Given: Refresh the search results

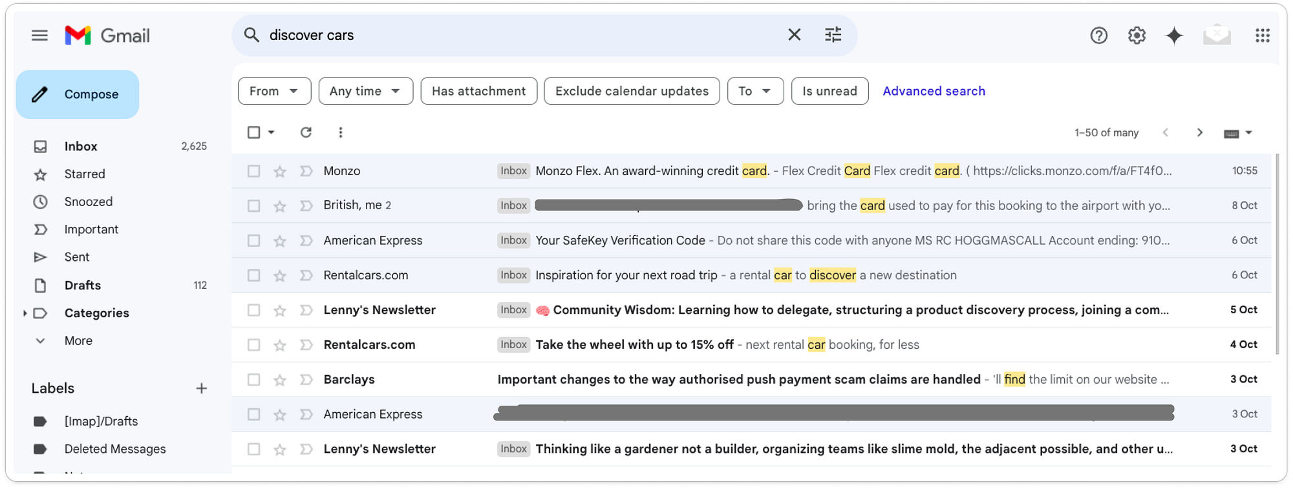Looking at the screenshot, I should [x=306, y=132].
